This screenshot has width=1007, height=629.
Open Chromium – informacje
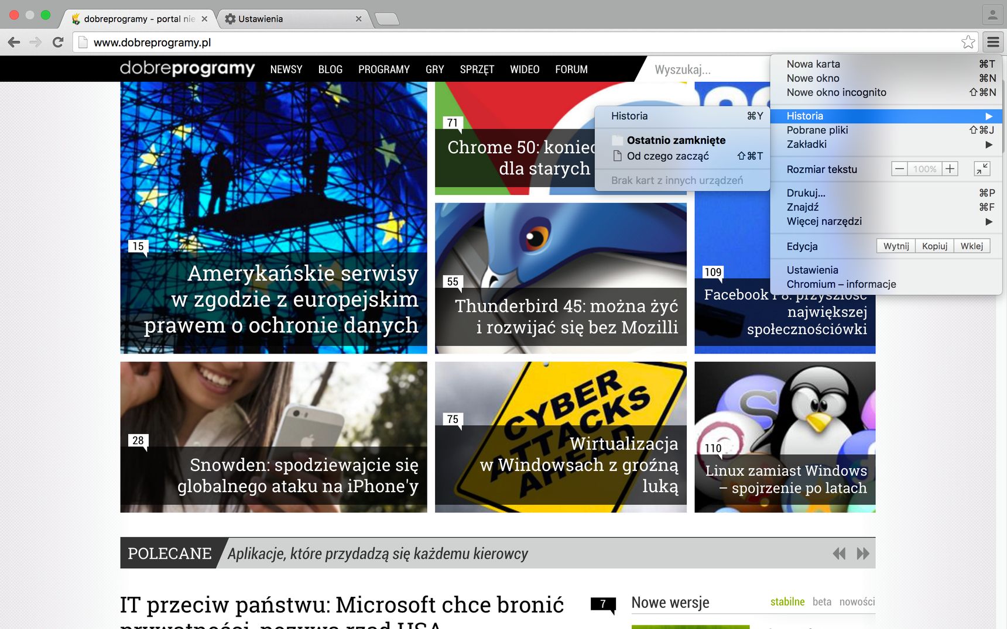[886, 284]
